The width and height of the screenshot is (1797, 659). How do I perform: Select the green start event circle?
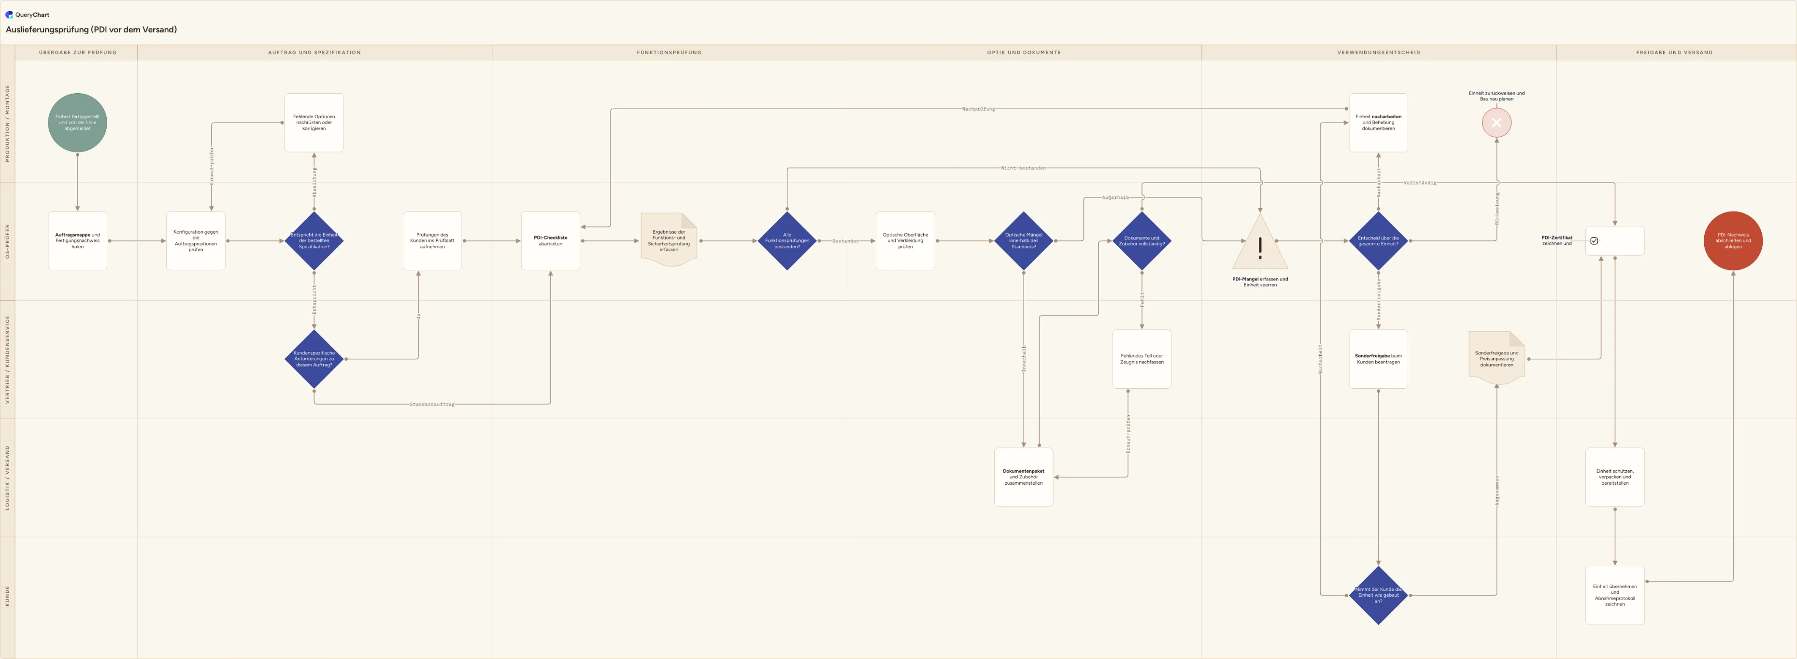click(77, 123)
